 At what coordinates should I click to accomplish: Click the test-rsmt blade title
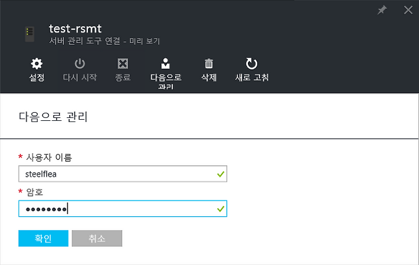(75, 28)
